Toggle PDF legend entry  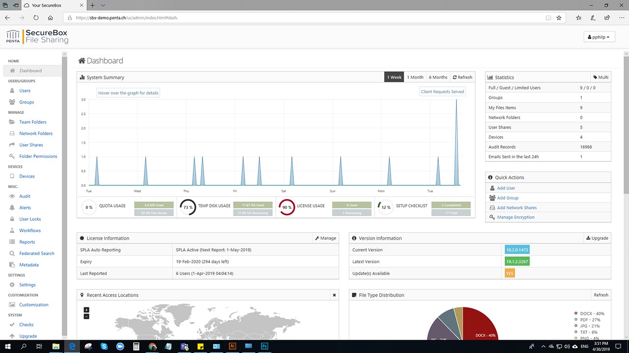pos(587,320)
